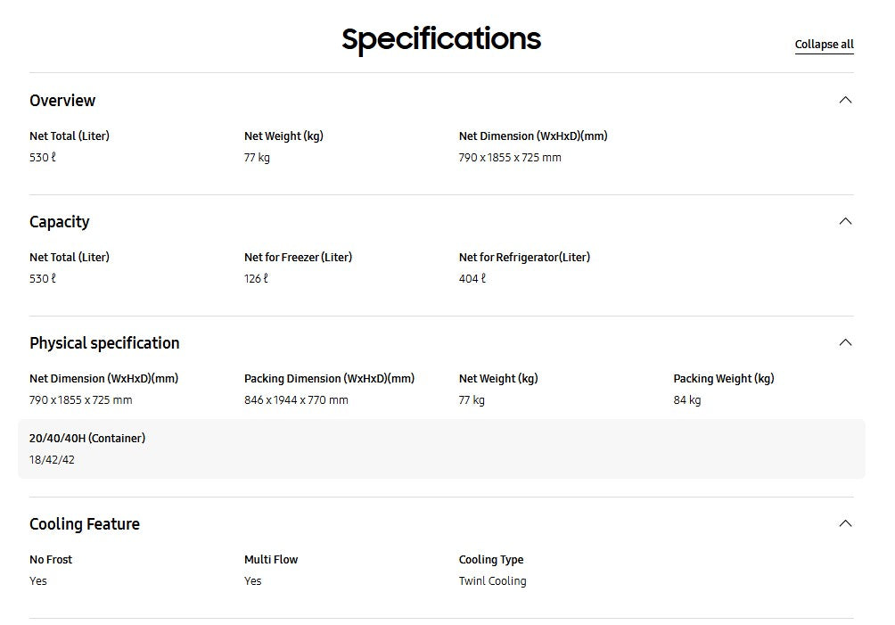895x625 pixels.
Task: Click the Specifications page title
Action: tap(441, 39)
